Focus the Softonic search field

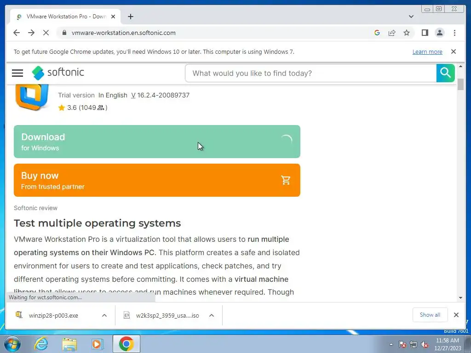click(x=310, y=73)
